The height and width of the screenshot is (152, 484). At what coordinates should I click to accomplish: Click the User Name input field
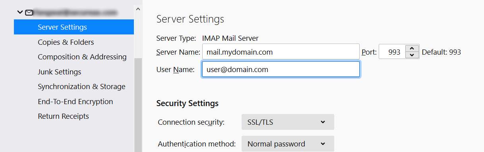tap(281, 69)
